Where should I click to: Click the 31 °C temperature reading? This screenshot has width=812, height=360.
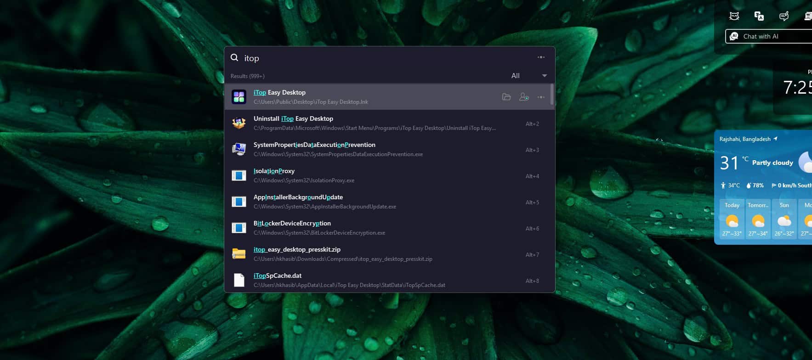click(734, 163)
